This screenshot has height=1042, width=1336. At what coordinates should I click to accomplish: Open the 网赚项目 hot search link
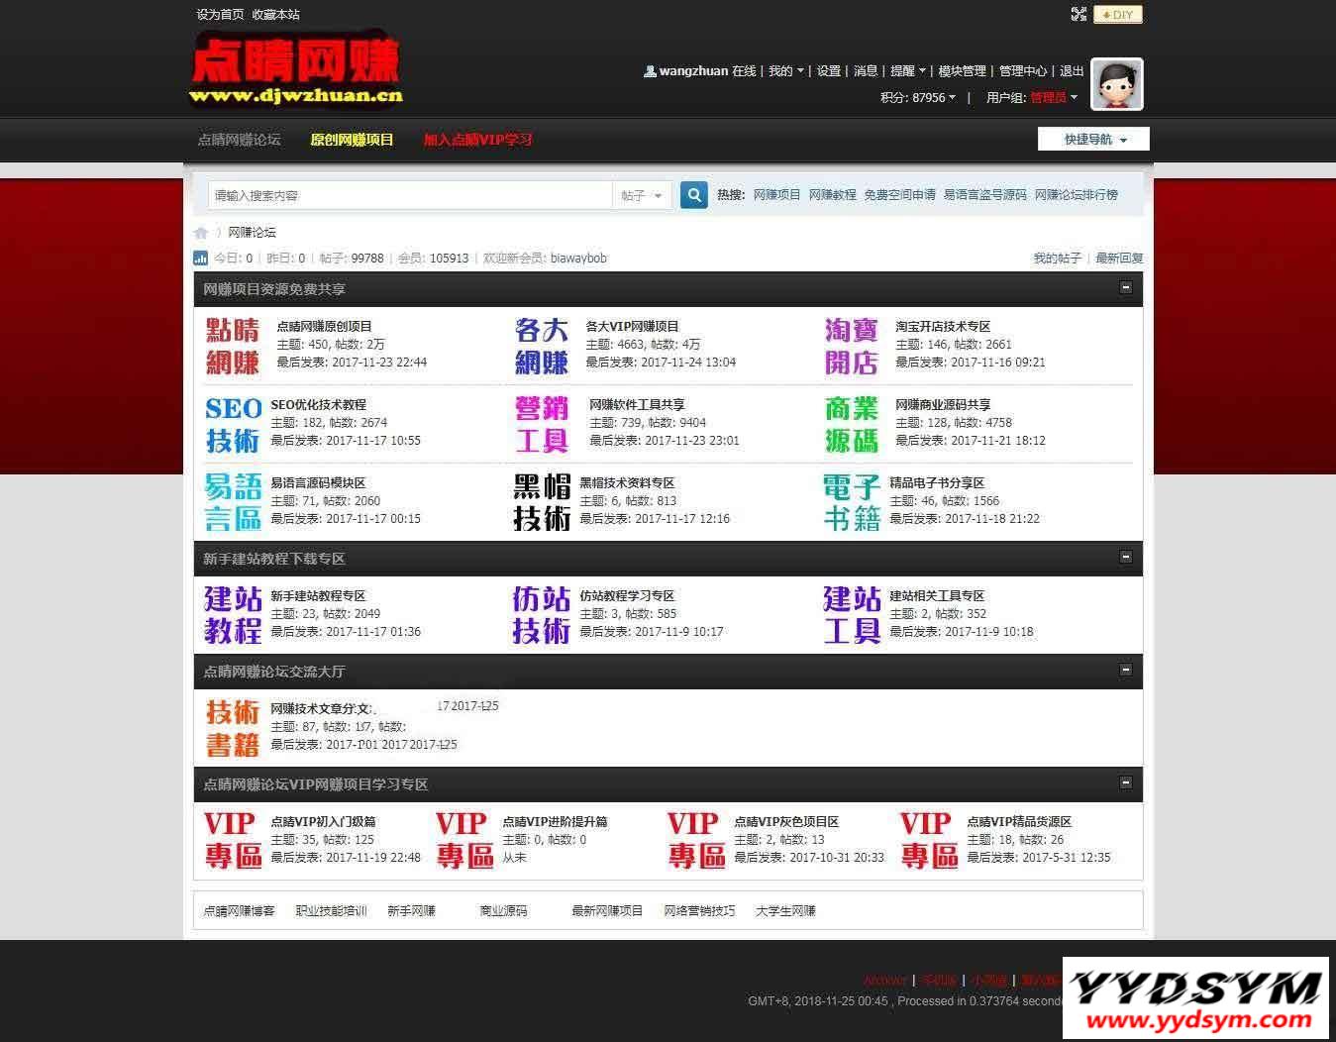(777, 195)
